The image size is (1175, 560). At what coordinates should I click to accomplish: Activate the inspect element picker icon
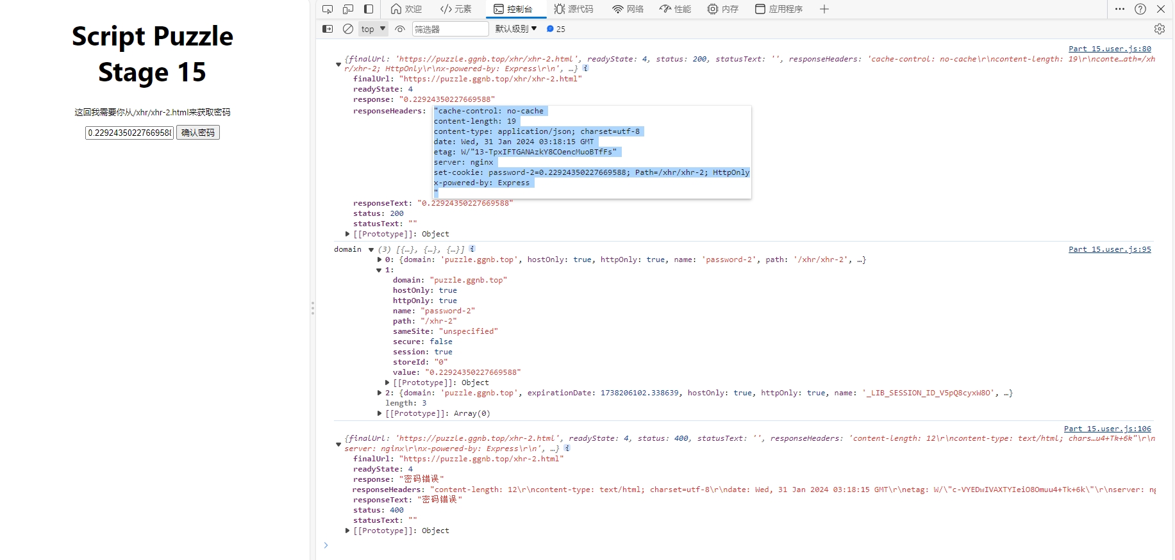coord(328,9)
